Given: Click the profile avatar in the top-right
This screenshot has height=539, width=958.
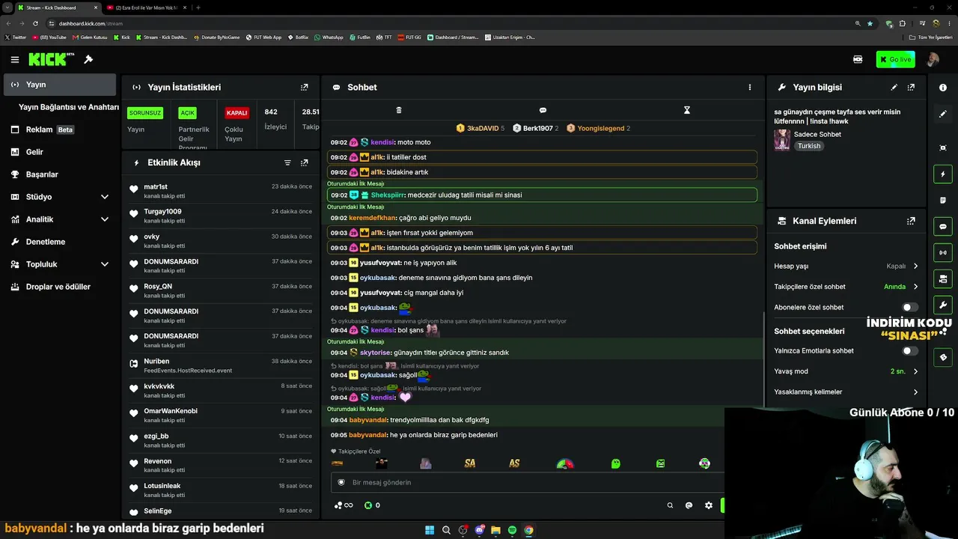Looking at the screenshot, I should (933, 59).
